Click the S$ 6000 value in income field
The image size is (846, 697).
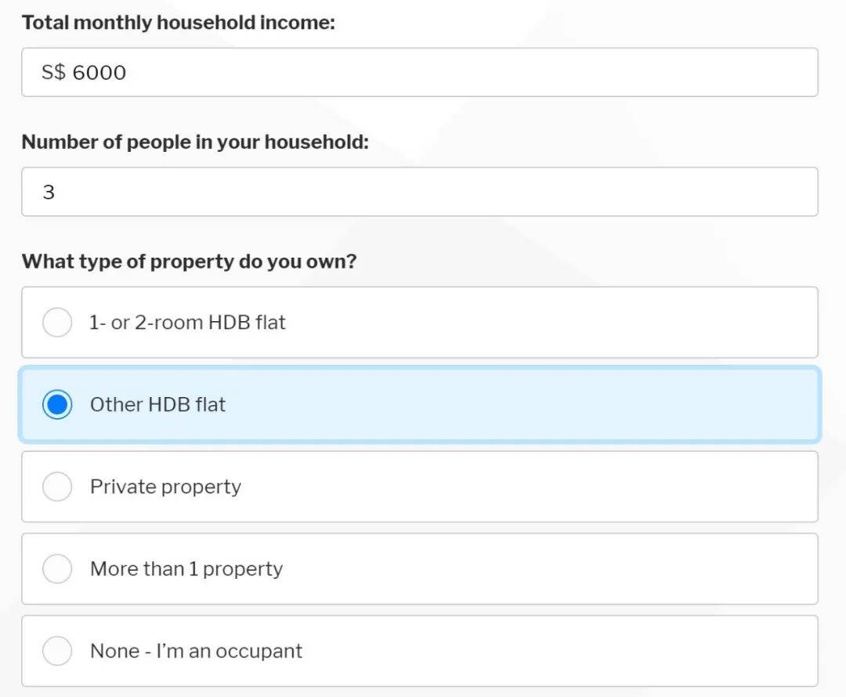[84, 73]
